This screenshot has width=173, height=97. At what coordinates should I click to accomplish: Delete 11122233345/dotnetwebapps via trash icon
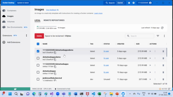[163, 65]
